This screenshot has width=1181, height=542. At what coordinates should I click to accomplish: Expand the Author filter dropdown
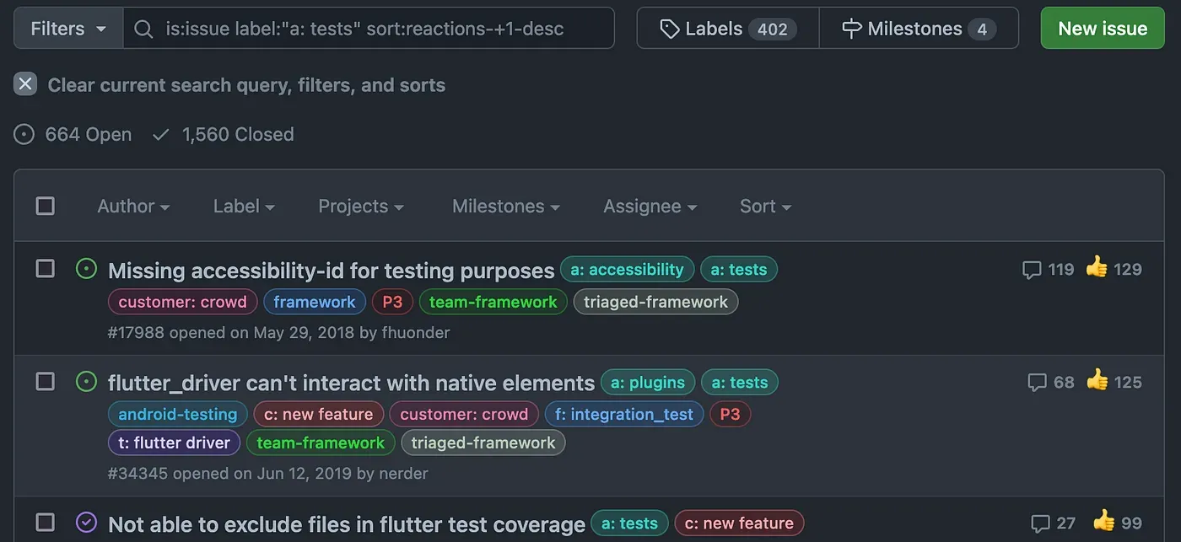pos(133,207)
